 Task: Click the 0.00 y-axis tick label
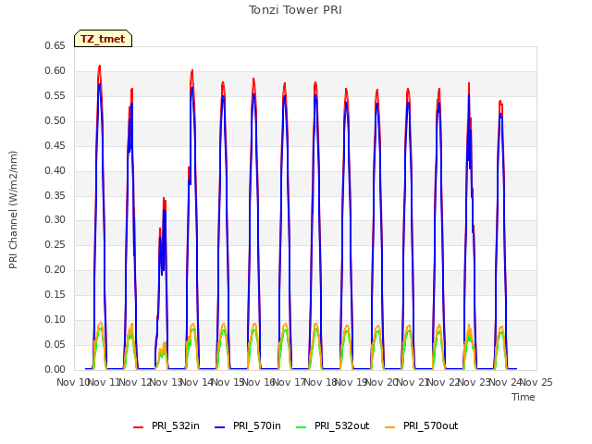[55, 369]
